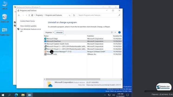Show hidden tray icons chevron
Viewport: 173px width, 97px height.
(105, 95)
